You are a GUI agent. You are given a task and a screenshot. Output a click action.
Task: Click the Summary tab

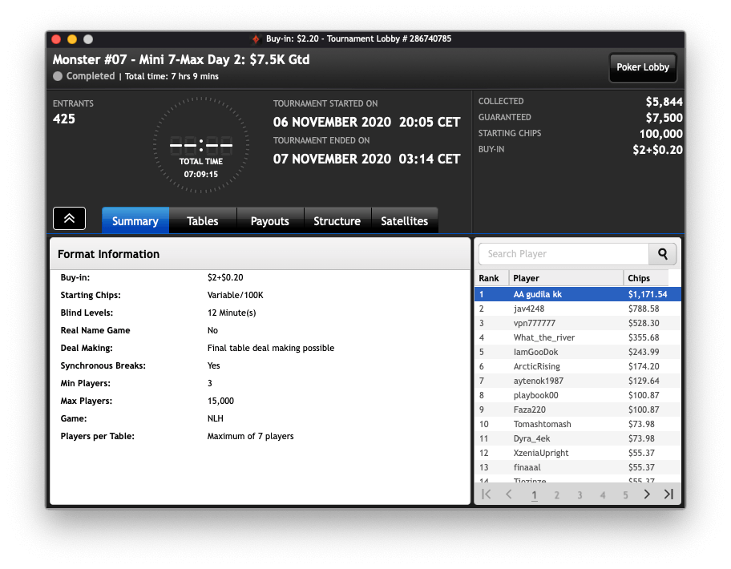tap(135, 221)
